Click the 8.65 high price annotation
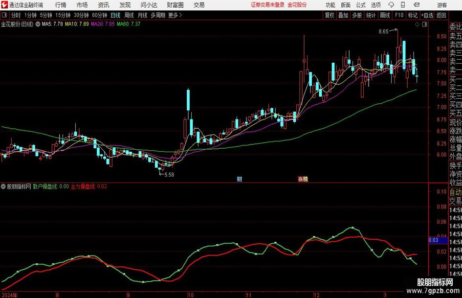The width and height of the screenshot is (462, 298). point(383,32)
